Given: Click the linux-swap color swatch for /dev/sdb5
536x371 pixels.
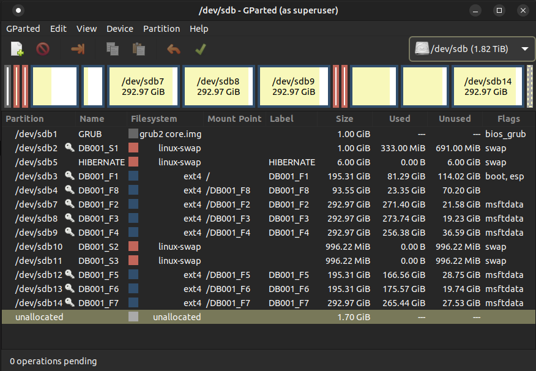Looking at the screenshot, I should pos(133,162).
